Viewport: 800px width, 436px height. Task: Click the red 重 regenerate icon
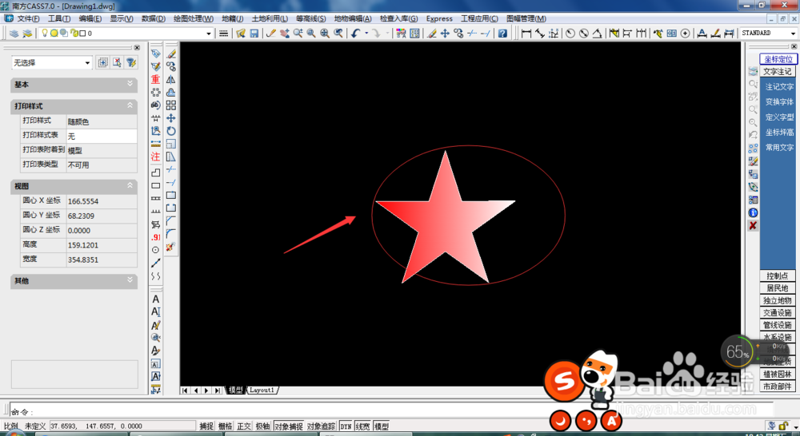(156, 80)
